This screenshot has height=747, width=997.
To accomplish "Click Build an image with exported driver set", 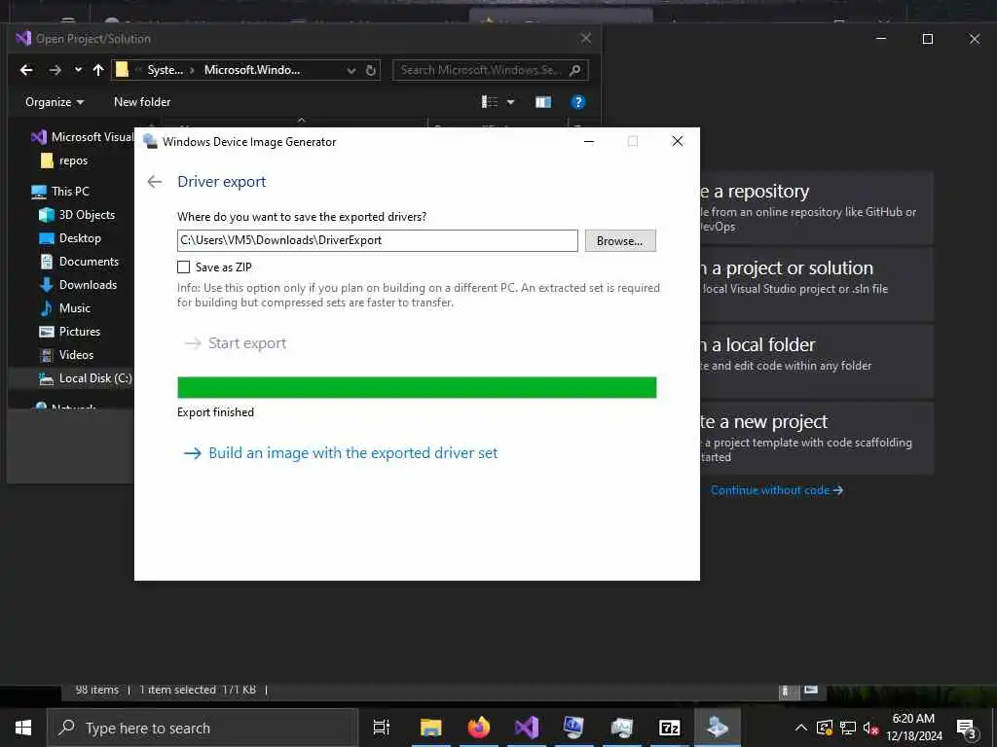I will click(341, 453).
